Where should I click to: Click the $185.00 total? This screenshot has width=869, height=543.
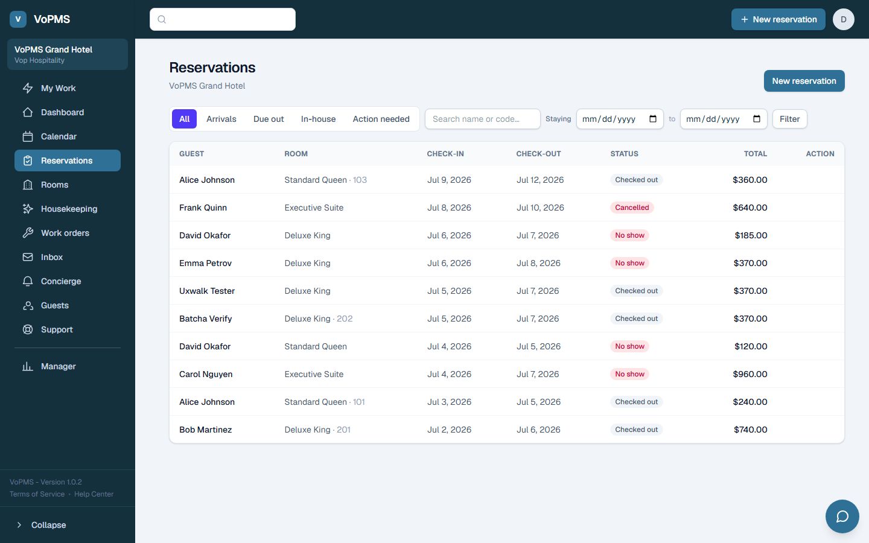tap(751, 235)
